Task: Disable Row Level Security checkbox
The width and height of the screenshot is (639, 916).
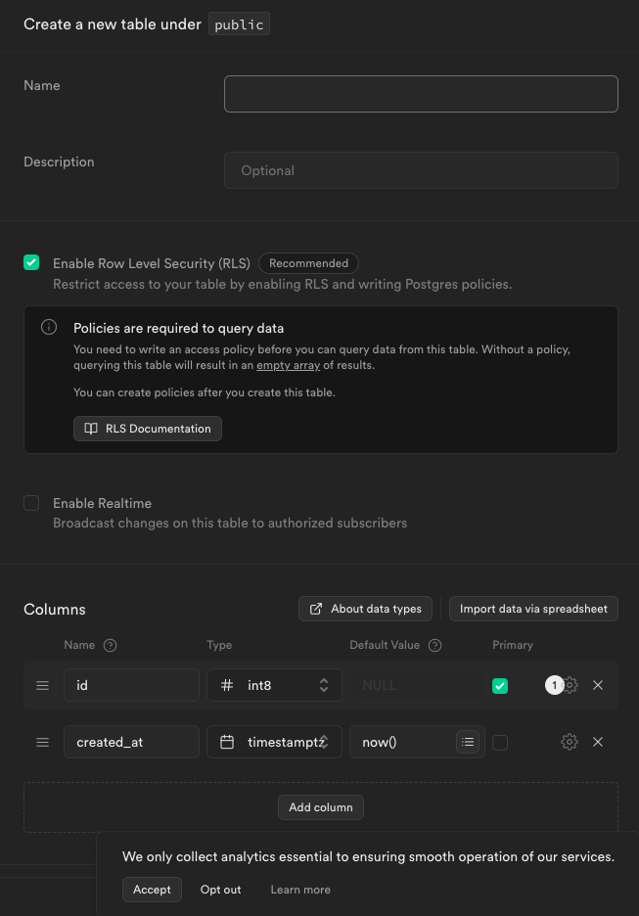Action: (x=31, y=262)
